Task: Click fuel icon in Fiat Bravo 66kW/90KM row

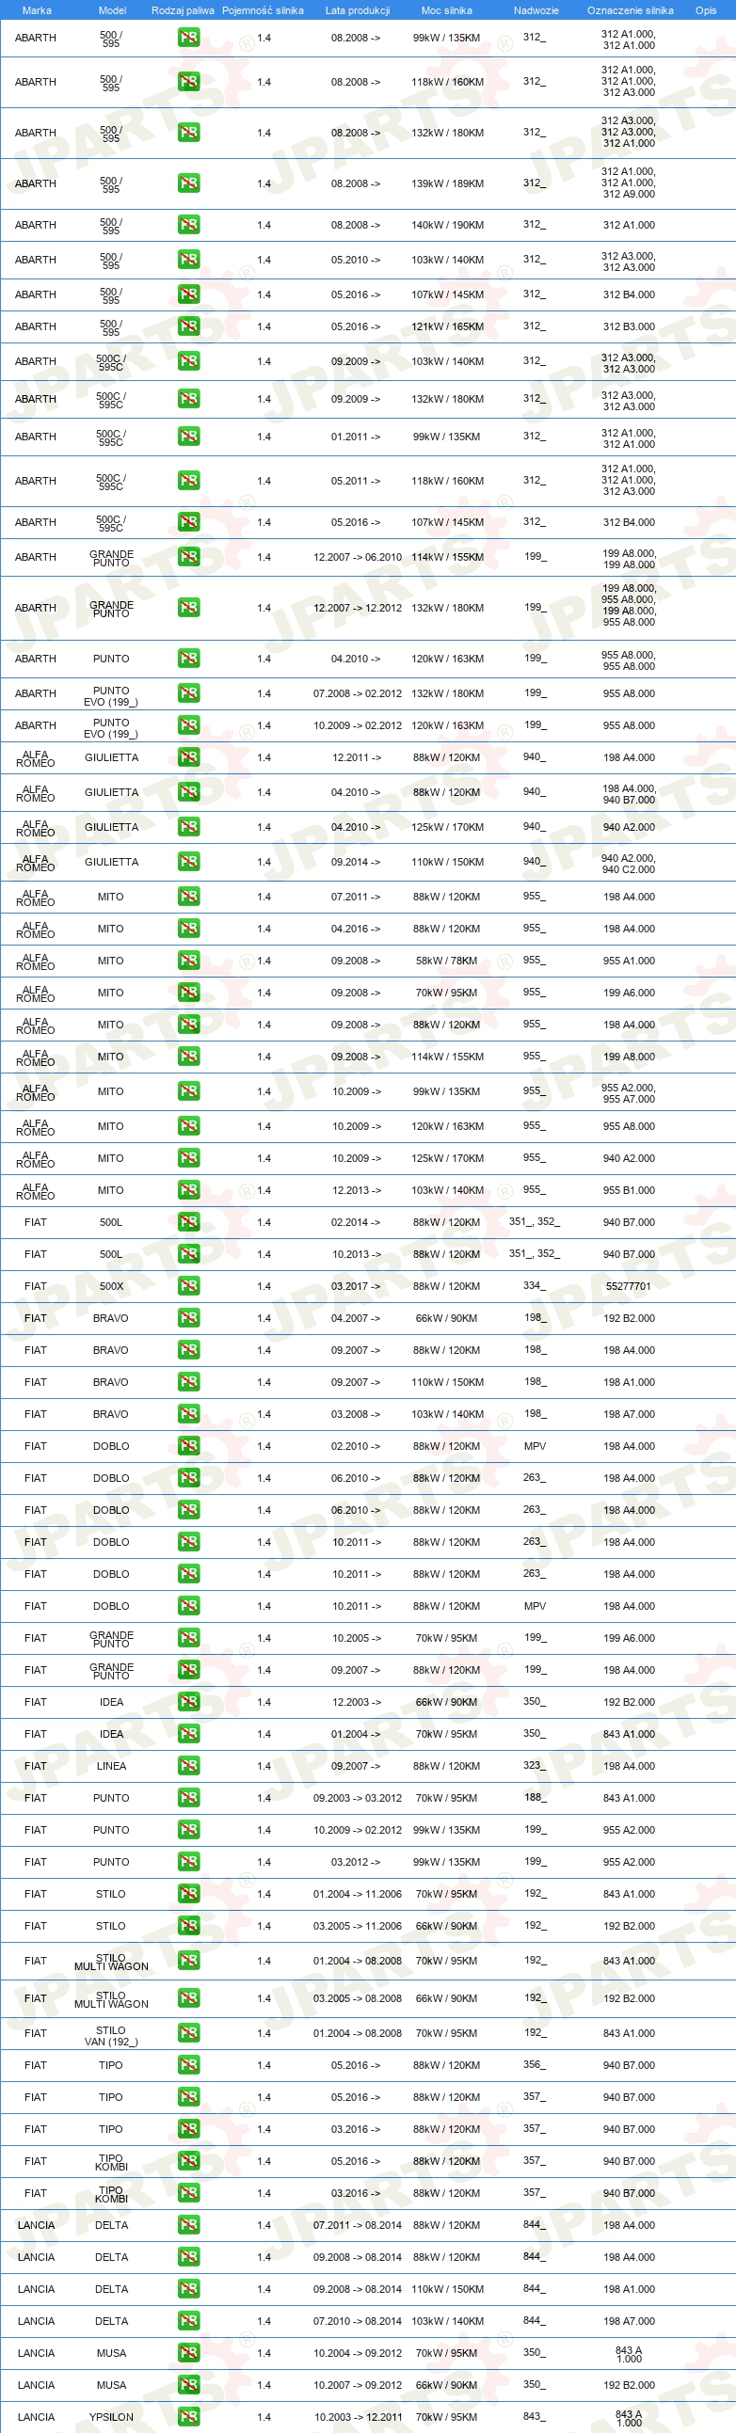Action: (x=188, y=1318)
